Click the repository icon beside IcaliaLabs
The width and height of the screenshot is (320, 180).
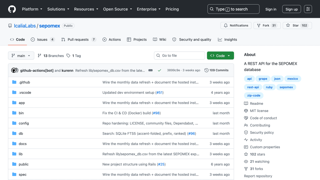10,26
